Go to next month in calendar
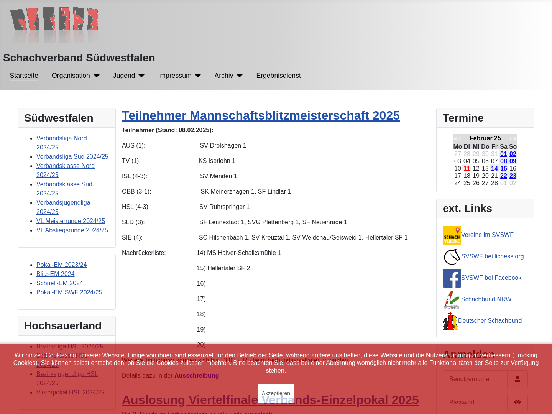The width and height of the screenshot is (552, 414). (x=511, y=138)
